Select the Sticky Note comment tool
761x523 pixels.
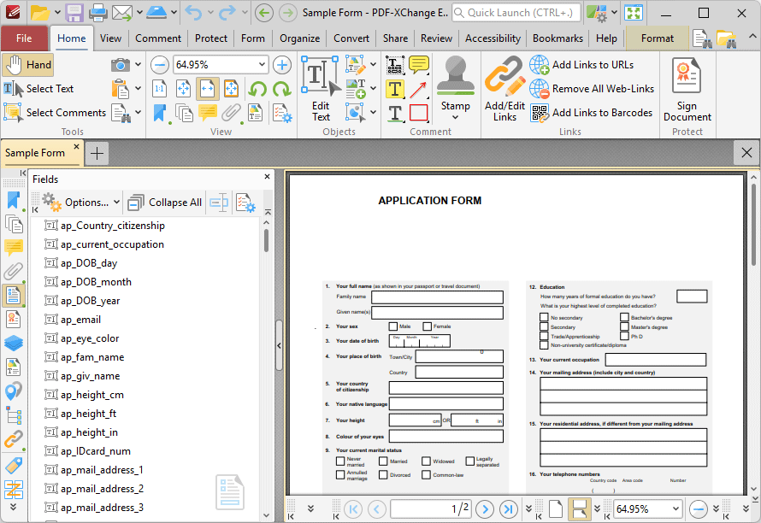click(x=419, y=65)
